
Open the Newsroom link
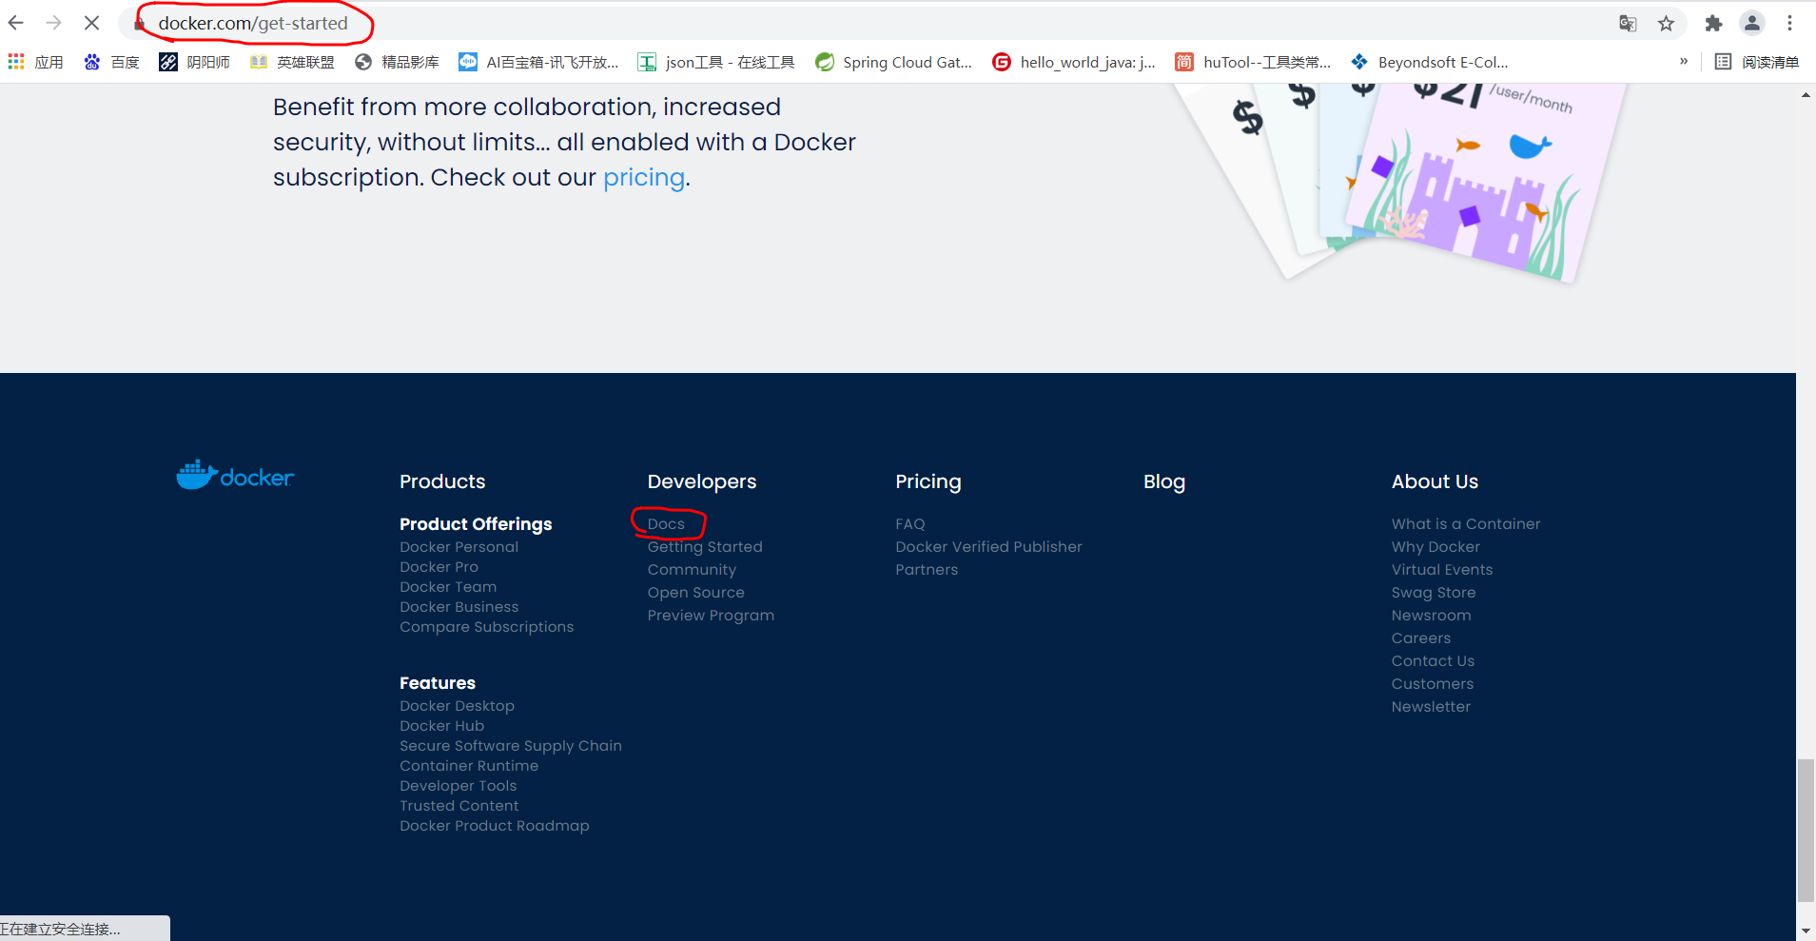tap(1431, 616)
